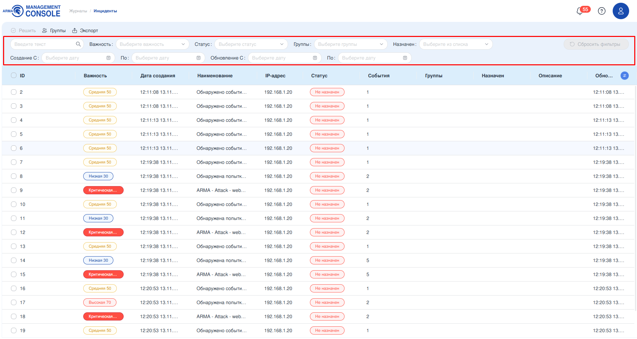Click 'Сбросить фильтры' reset button
This screenshot has width=637, height=339.
pos(596,44)
